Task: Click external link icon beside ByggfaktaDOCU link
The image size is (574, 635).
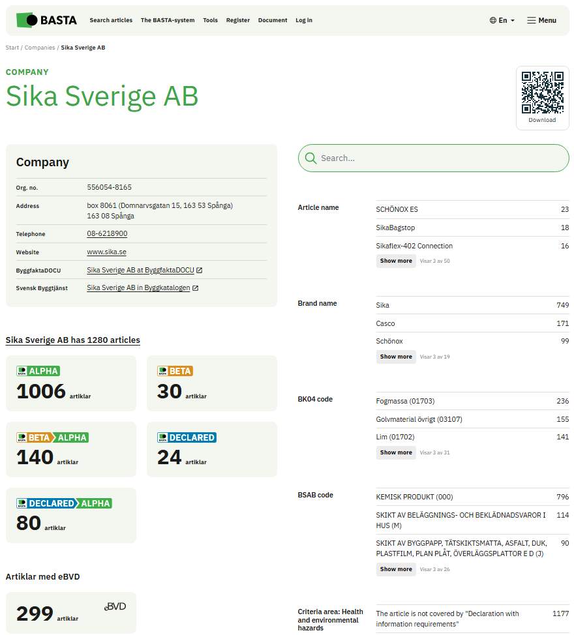Action: pyautogui.click(x=200, y=270)
